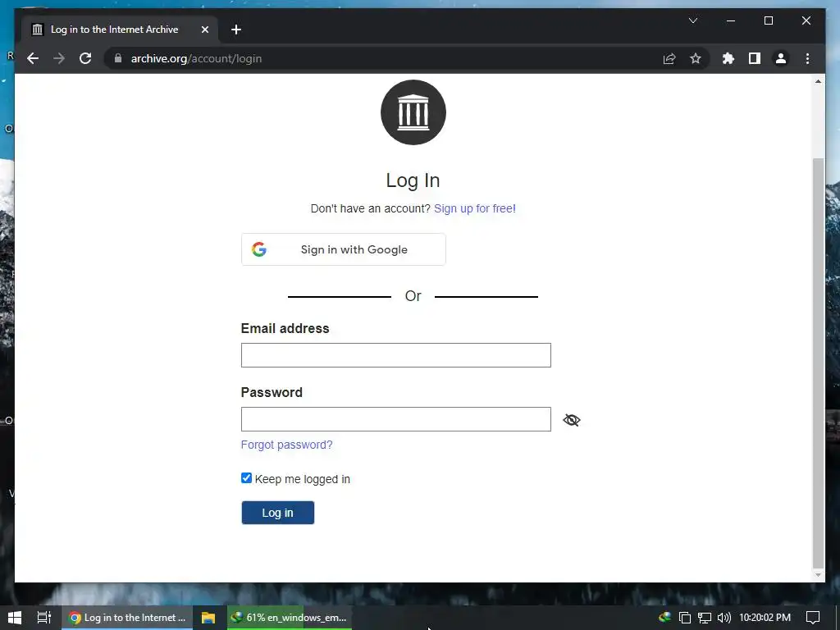Open Chrome profile avatar

781,58
